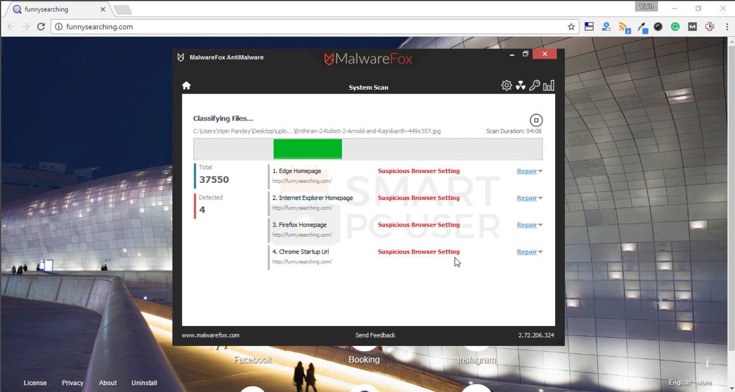Click 'Suspicious Browser Setting' for Chrome Startup Url
This screenshot has width=735, height=392.
tap(419, 252)
